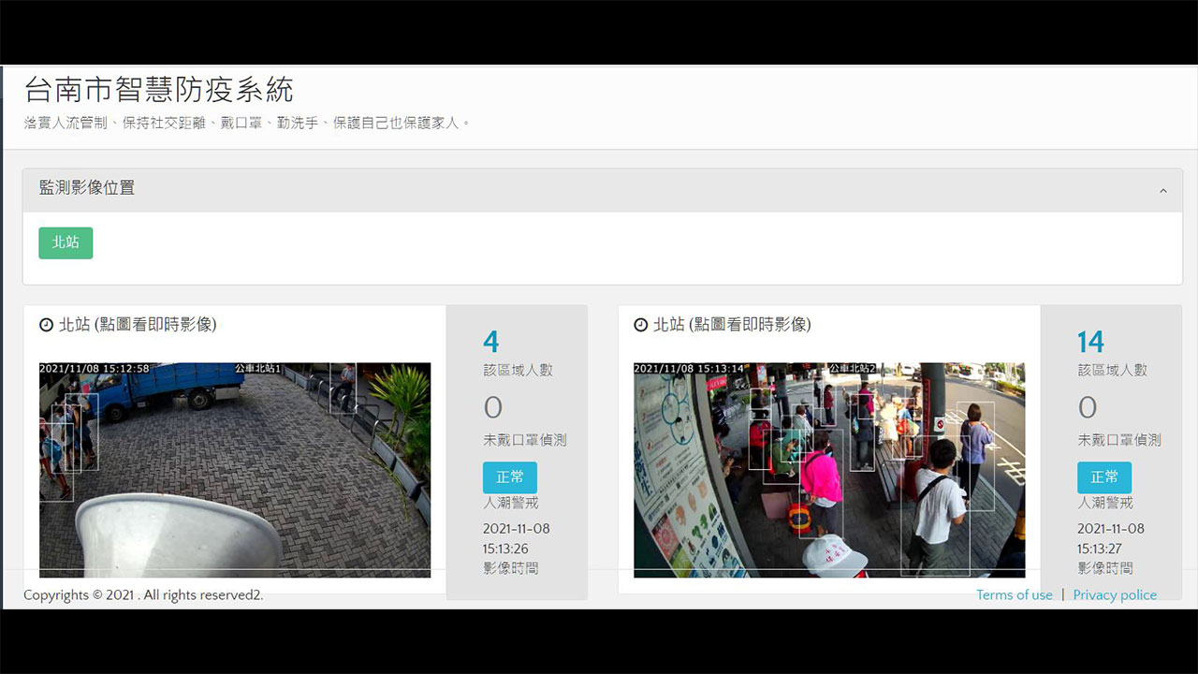Screen dimensions: 1198x674
Task: Click the 監測影像位置 panel header text
Action: [87, 188]
